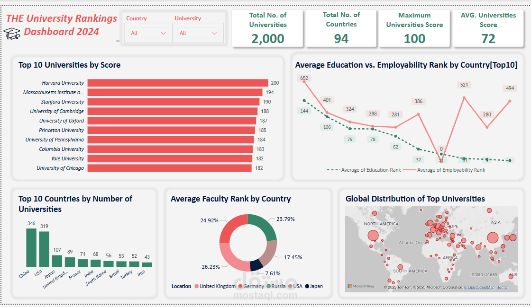531x307 pixels.
Task: Click the Russia legend color dot
Action: tap(268, 286)
